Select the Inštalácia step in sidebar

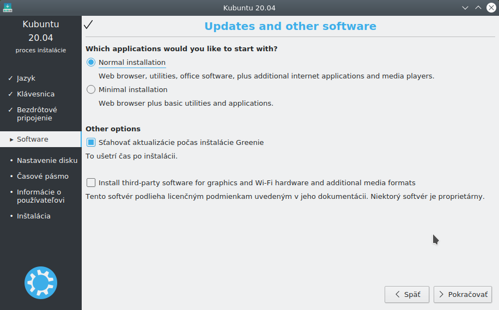pyautogui.click(x=33, y=216)
